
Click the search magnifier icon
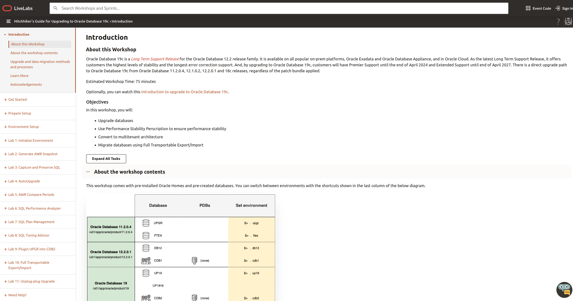click(x=55, y=8)
